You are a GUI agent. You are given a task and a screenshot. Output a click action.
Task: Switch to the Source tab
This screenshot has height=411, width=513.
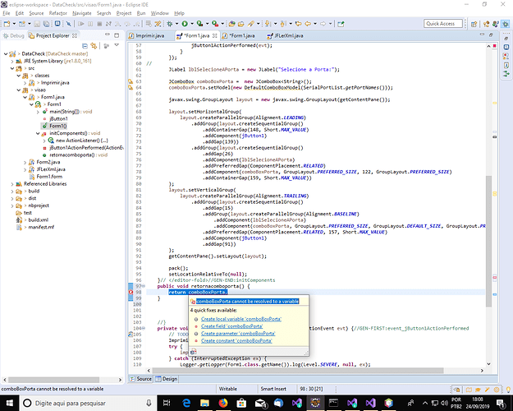pyautogui.click(x=140, y=379)
